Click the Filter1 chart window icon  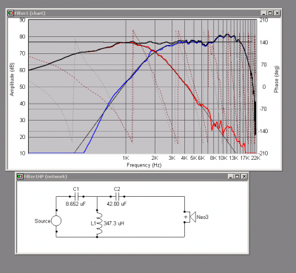[x=10, y=13]
